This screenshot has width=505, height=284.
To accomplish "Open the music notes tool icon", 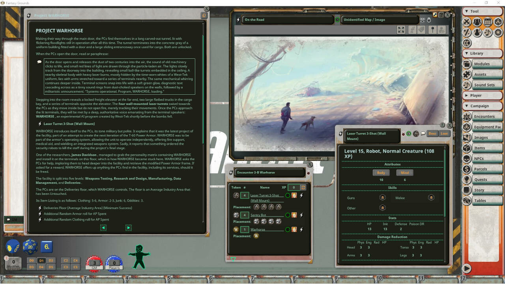I will [488, 32].
